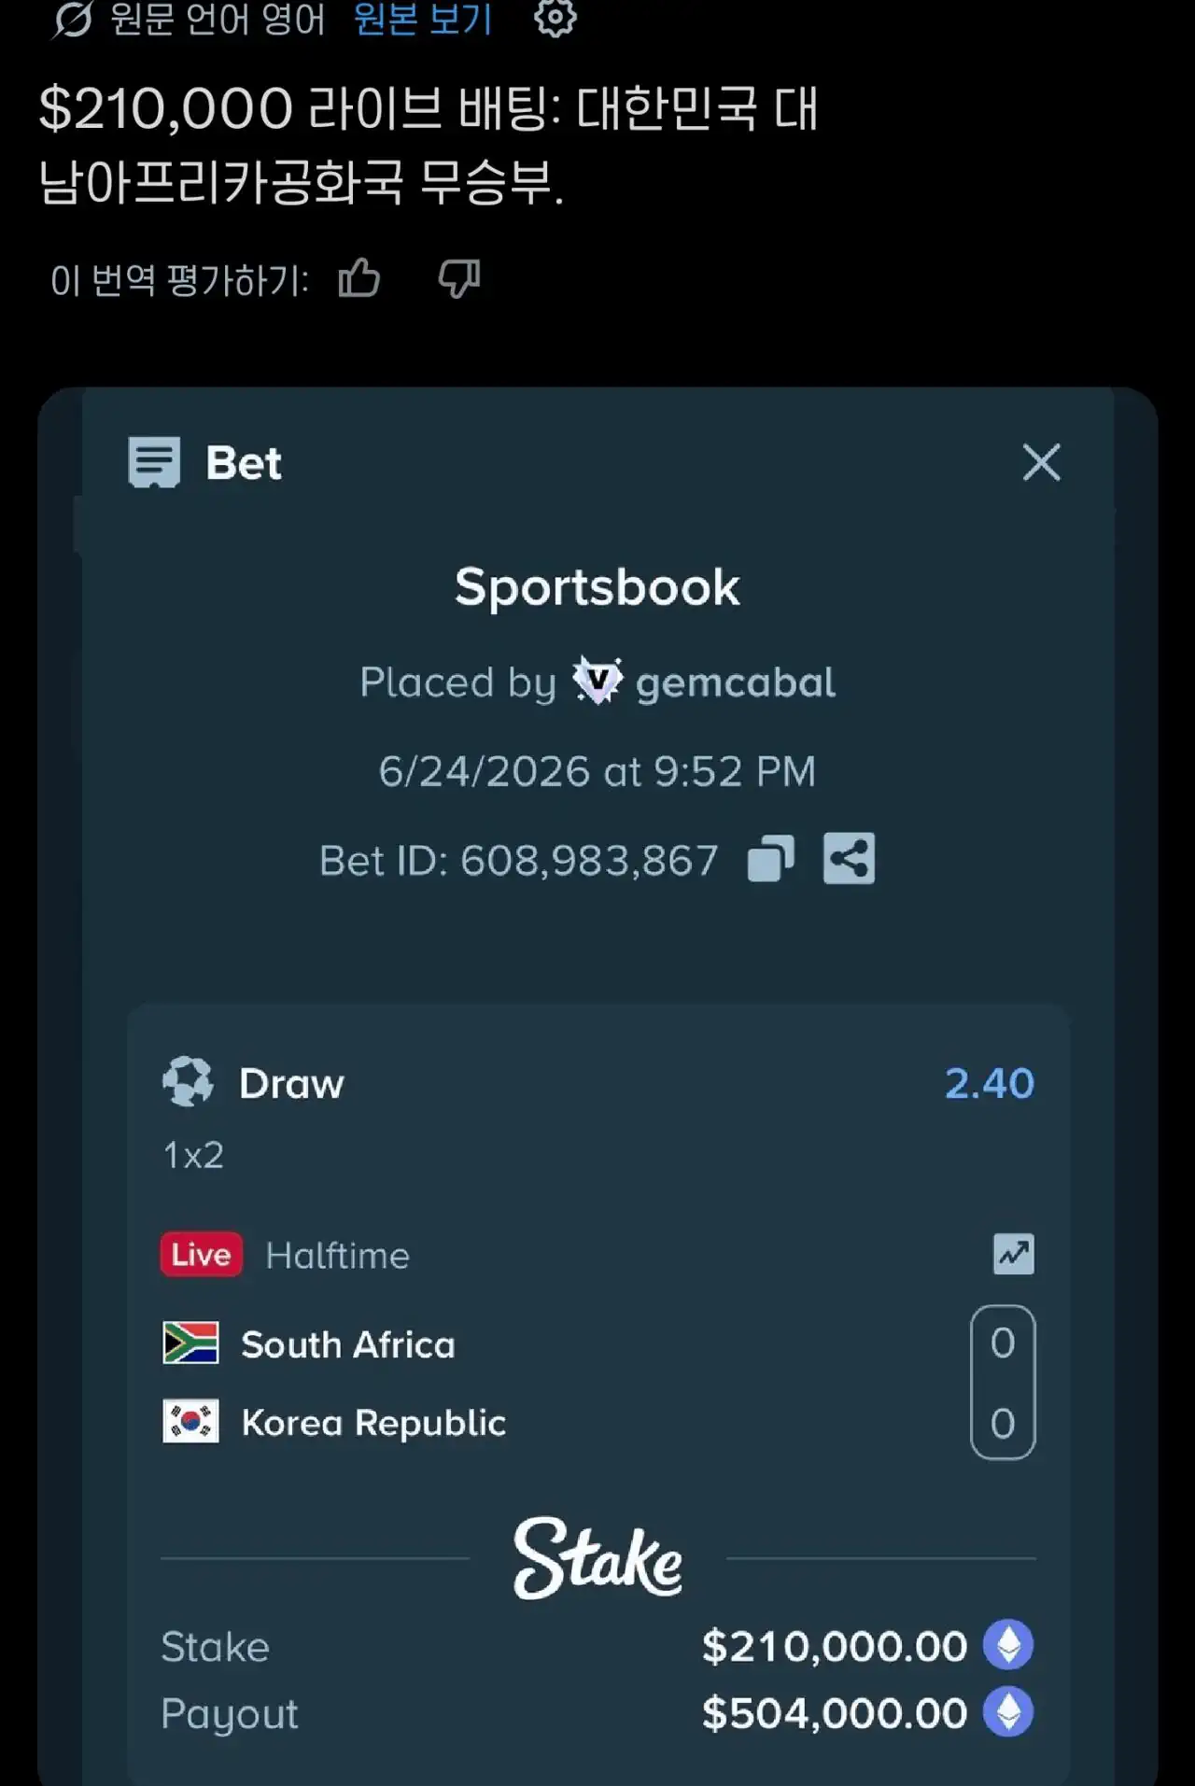Copy the Bet ID with copy icon
This screenshot has width=1195, height=1786.
click(x=771, y=859)
